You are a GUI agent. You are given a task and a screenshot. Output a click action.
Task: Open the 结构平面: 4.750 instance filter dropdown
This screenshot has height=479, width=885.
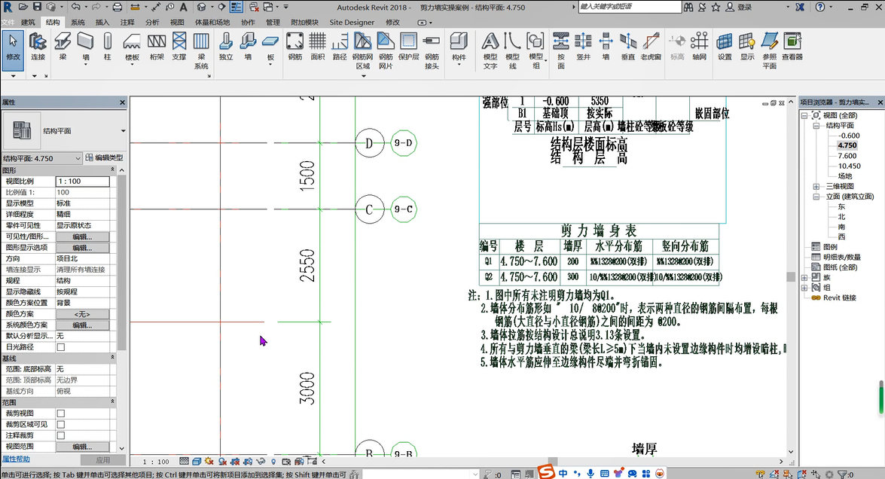pos(78,159)
